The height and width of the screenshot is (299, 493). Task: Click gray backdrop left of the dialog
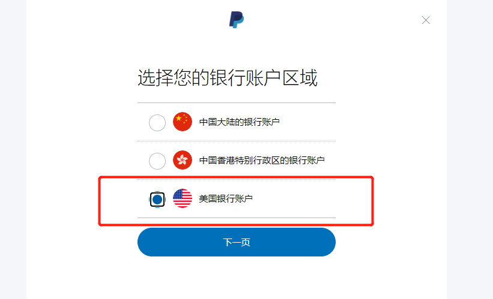click(x=13, y=149)
